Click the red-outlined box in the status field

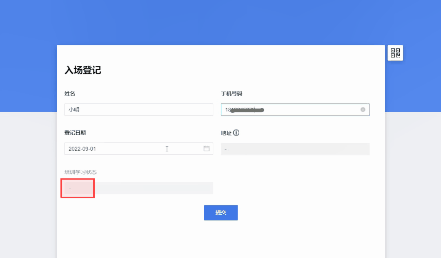pos(78,188)
